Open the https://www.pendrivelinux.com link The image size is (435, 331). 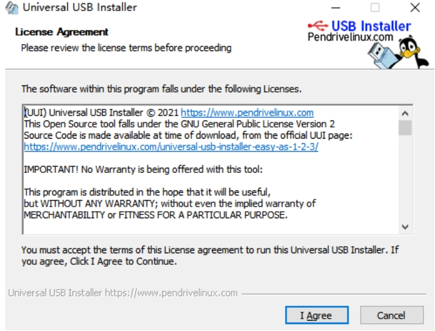pyautogui.click(x=247, y=113)
